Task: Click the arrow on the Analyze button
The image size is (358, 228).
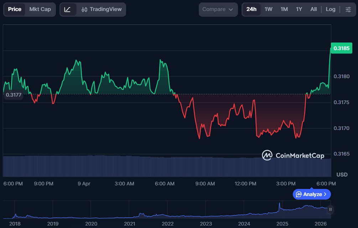Action: (x=325, y=194)
